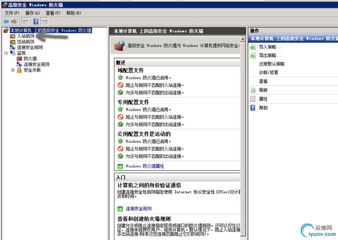This screenshot has height=240, width=338.
Task: Click the scrollbar up arrow in center pane
Action: tap(243, 39)
